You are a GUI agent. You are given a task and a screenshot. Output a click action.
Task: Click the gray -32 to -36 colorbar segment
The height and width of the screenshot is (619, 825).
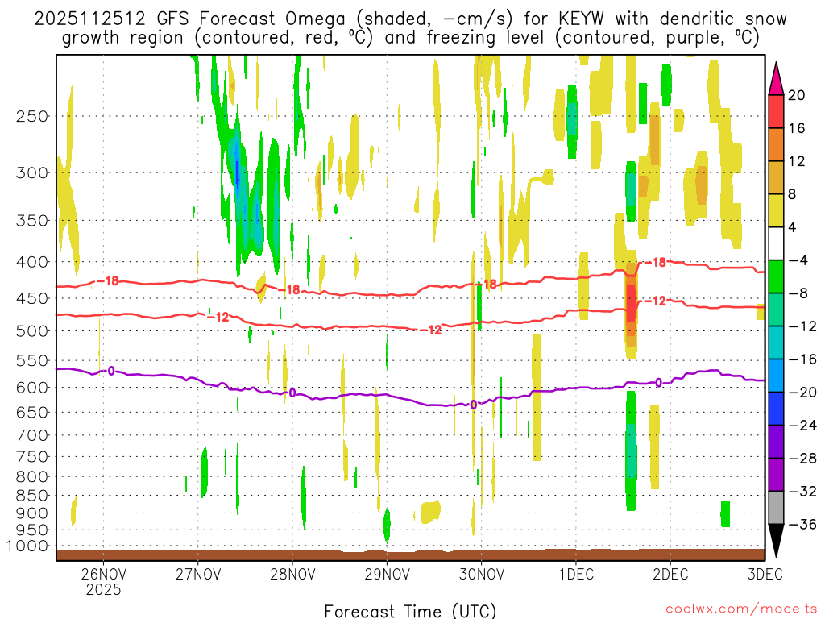(x=776, y=508)
